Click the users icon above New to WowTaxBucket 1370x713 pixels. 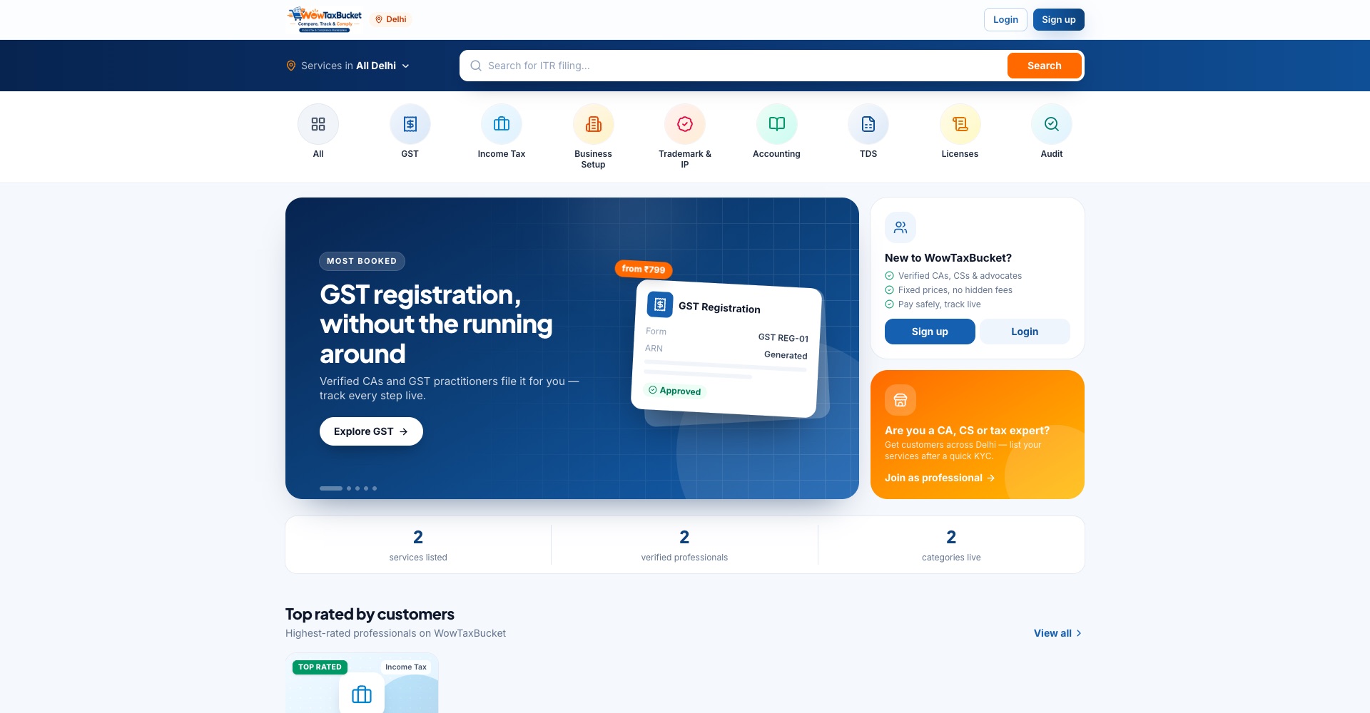pos(900,227)
